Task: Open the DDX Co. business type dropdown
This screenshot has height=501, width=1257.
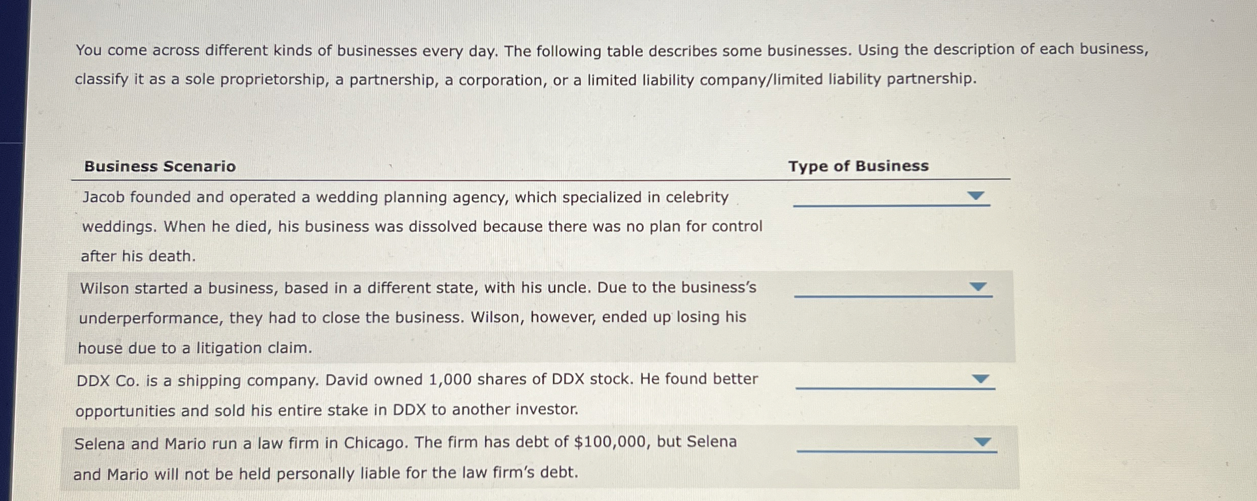Action: (895, 381)
